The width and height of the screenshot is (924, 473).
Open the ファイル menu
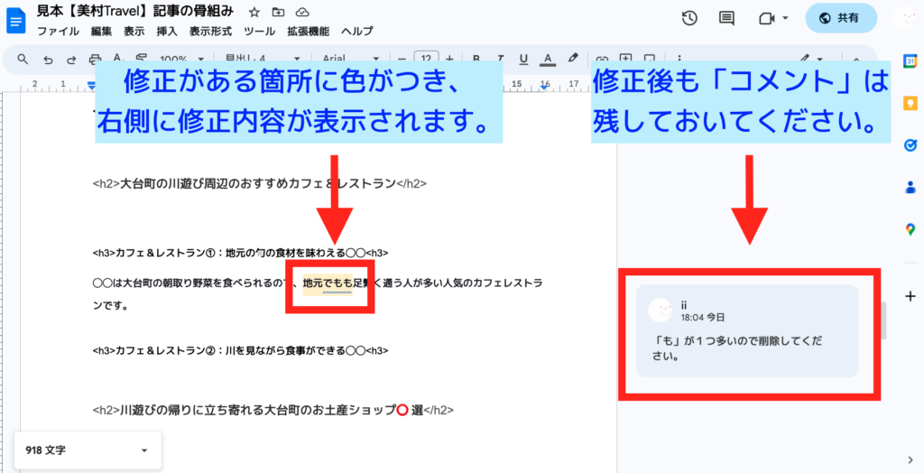click(58, 32)
